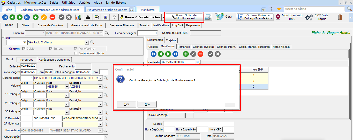353x140 pixels.
Task: Open the bar chart settings icon
Action: [78, 17]
